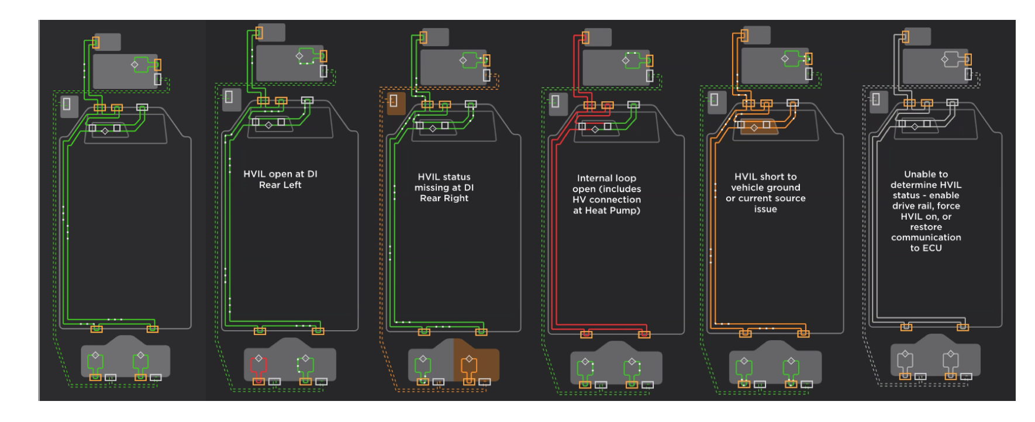Click orange top connector in fifth diagram
1035x422 pixels.
point(744,36)
